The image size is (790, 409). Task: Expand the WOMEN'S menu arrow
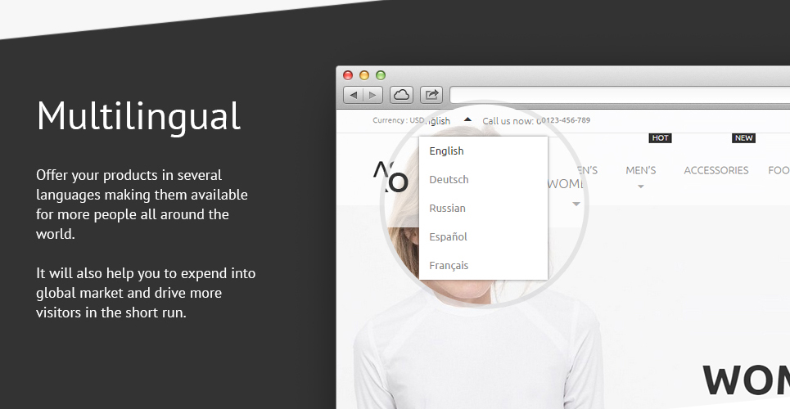[x=576, y=204]
